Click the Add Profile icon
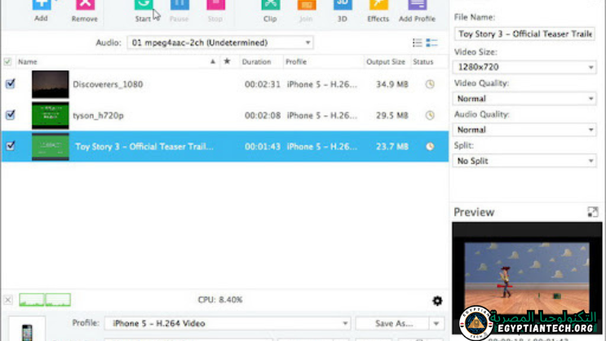 pos(417,7)
